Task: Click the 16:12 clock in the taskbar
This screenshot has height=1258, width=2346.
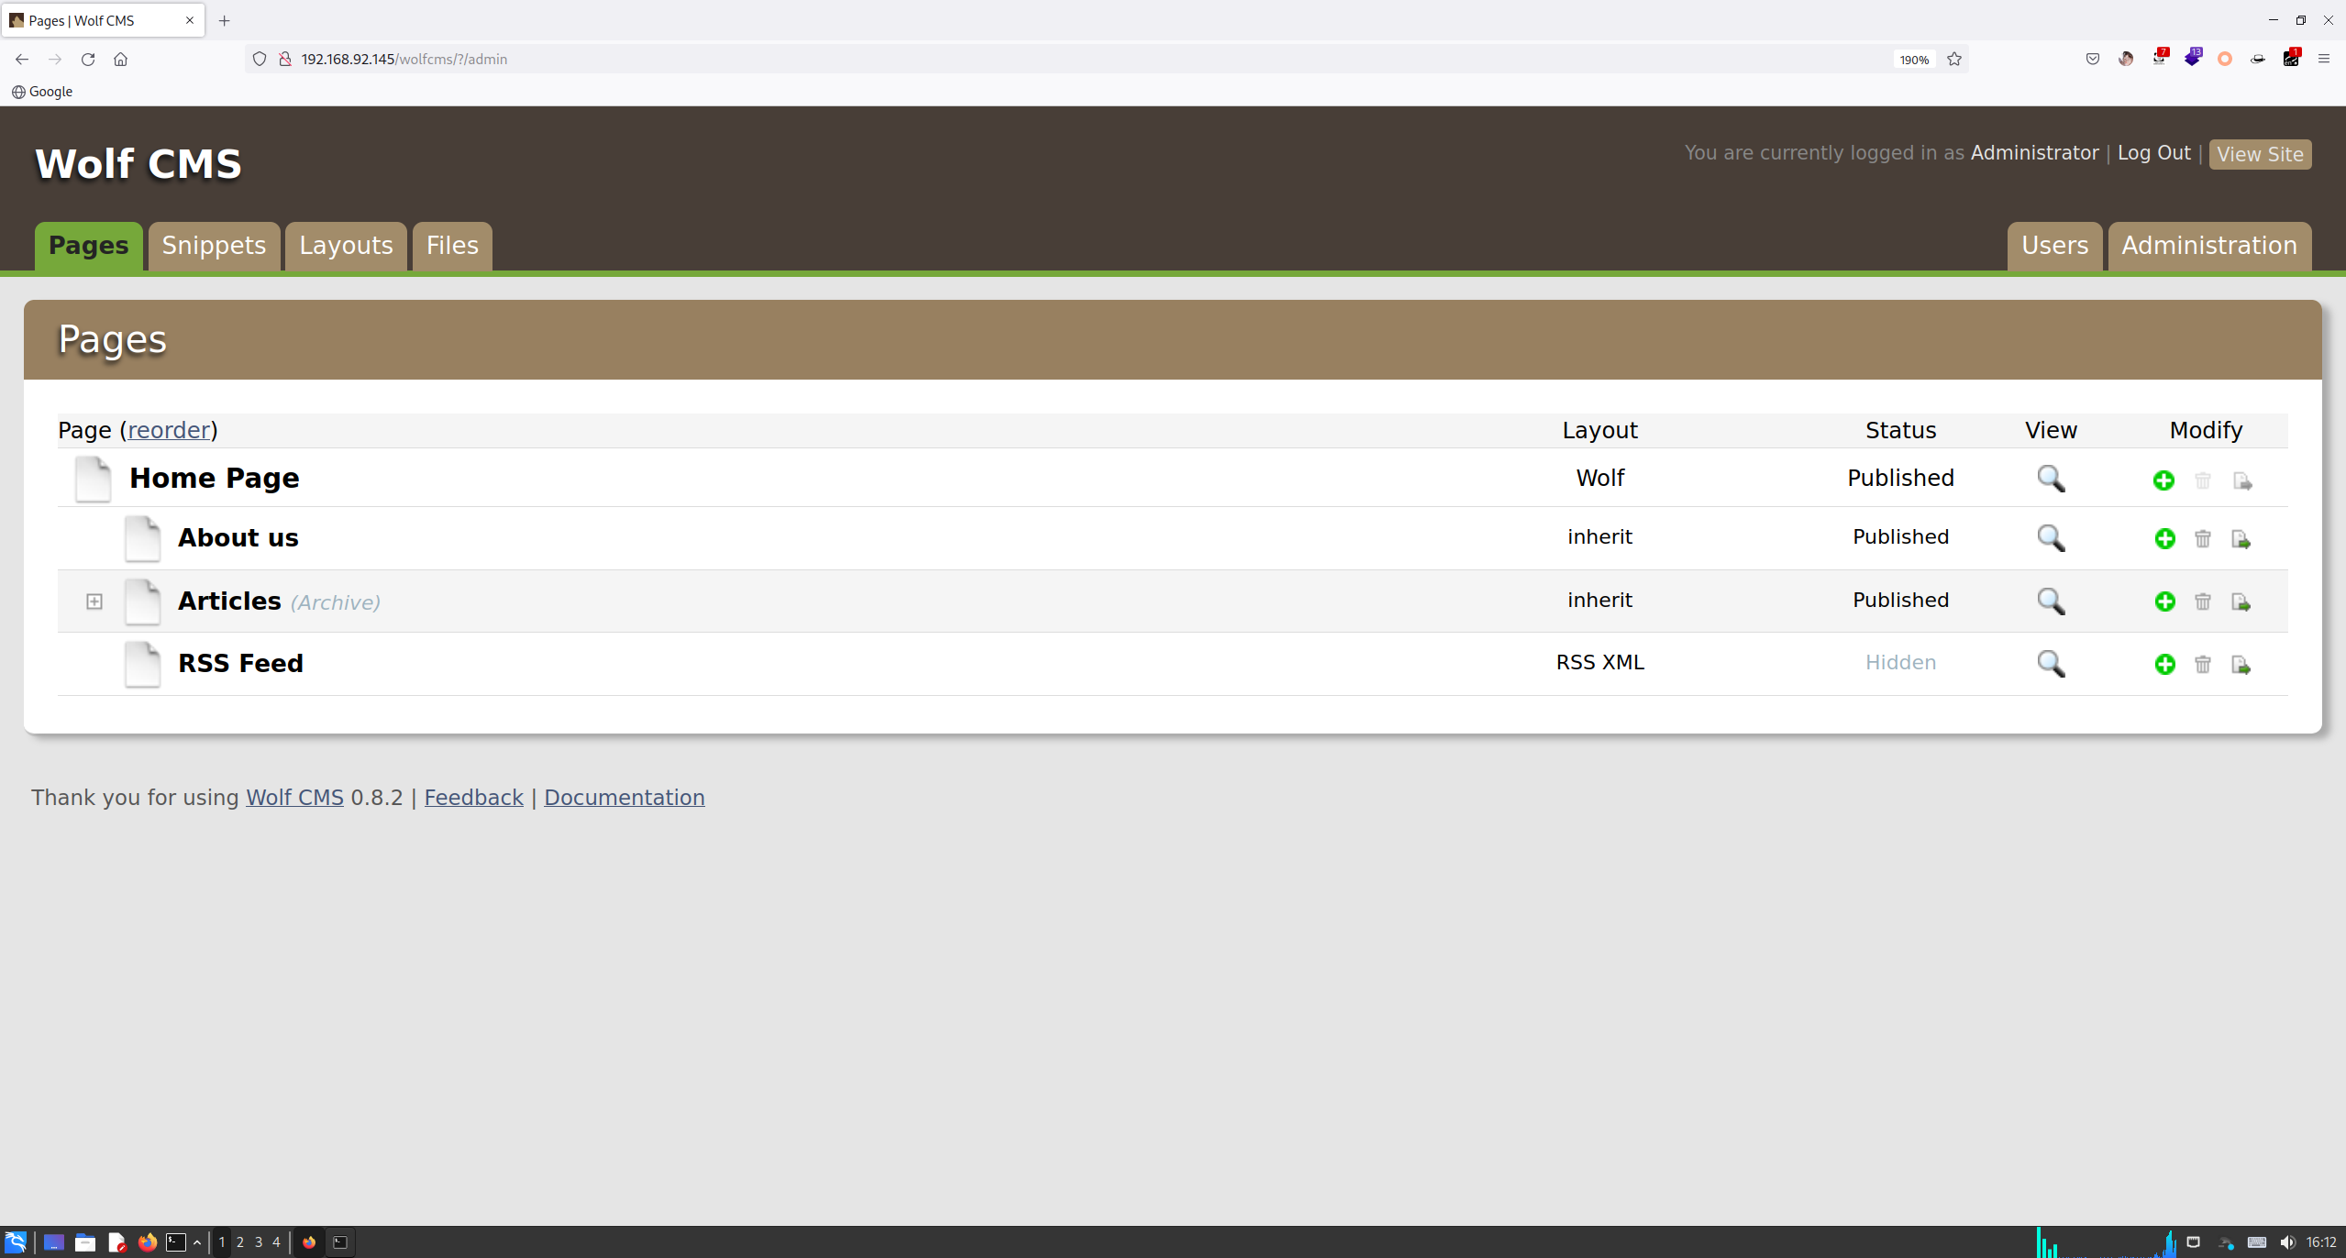Action: click(x=2321, y=1242)
